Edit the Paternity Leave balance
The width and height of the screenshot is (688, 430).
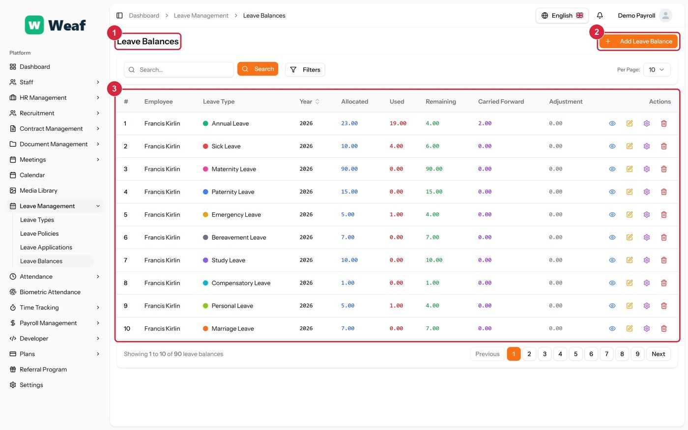click(x=630, y=192)
